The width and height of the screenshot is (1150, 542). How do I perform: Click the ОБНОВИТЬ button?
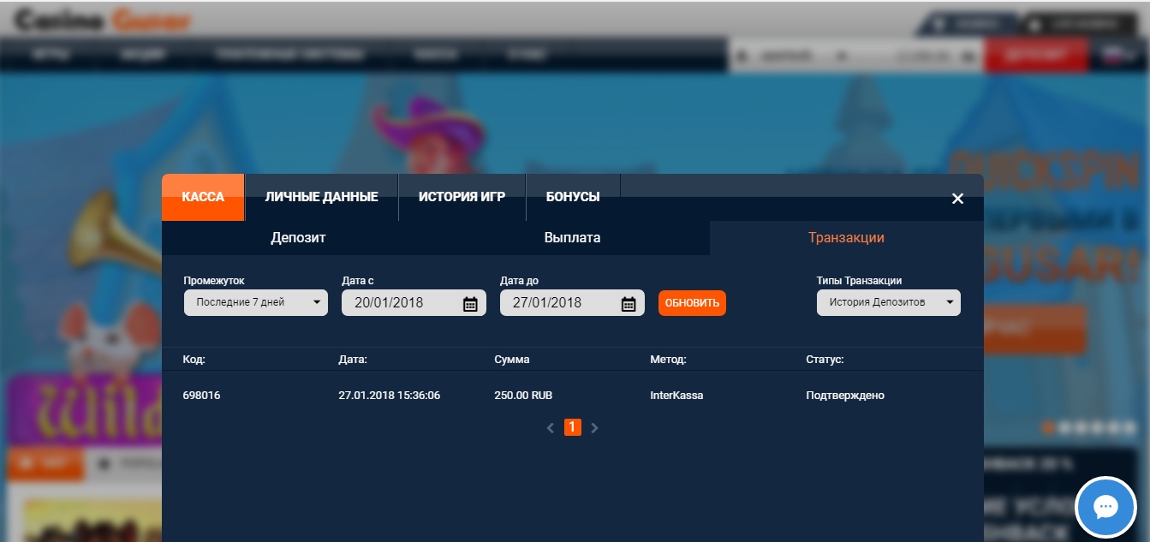click(692, 303)
